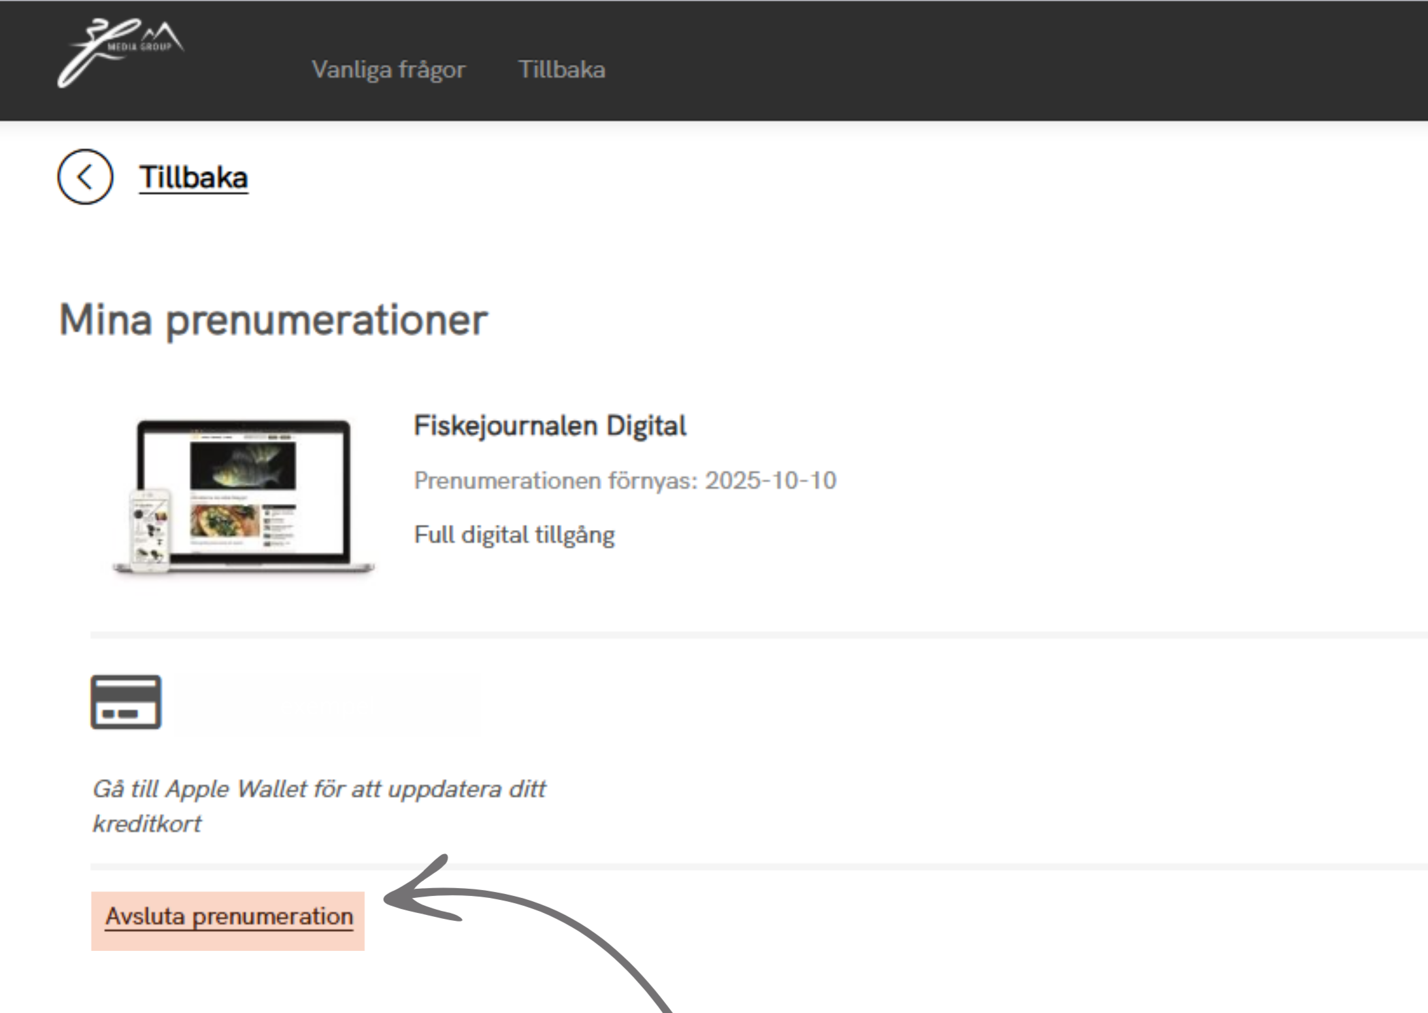Click the Media Group logo

point(119,52)
